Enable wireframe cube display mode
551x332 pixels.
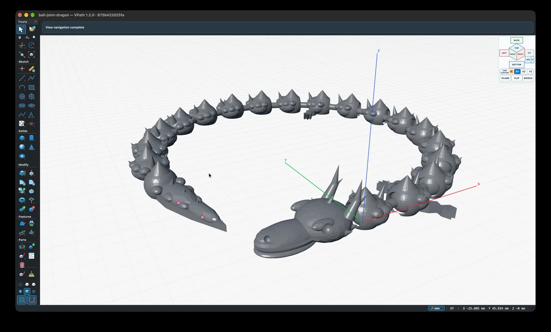pyautogui.click(x=20, y=284)
